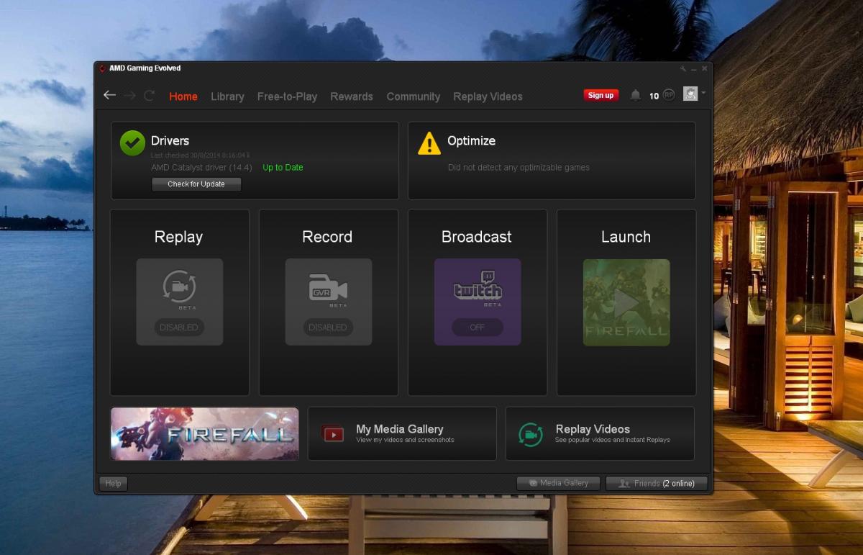863x555 pixels.
Task: Minimize the AMD Gaming Evolved window
Action: tap(694, 68)
